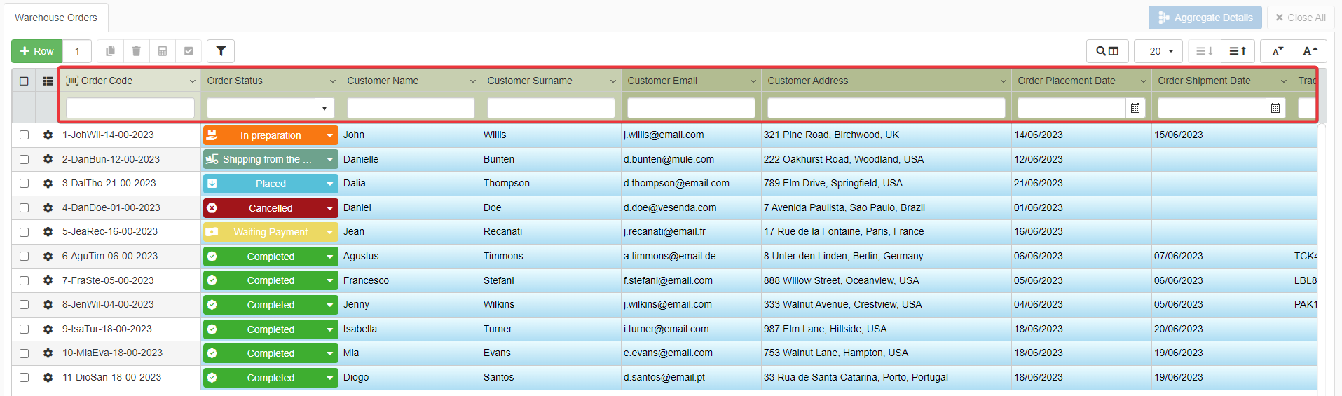
Task: Click the increase font size icon
Action: click(x=1310, y=51)
